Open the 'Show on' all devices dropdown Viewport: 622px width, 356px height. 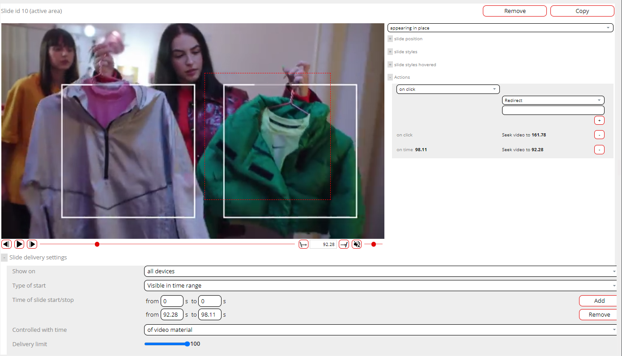click(x=380, y=271)
